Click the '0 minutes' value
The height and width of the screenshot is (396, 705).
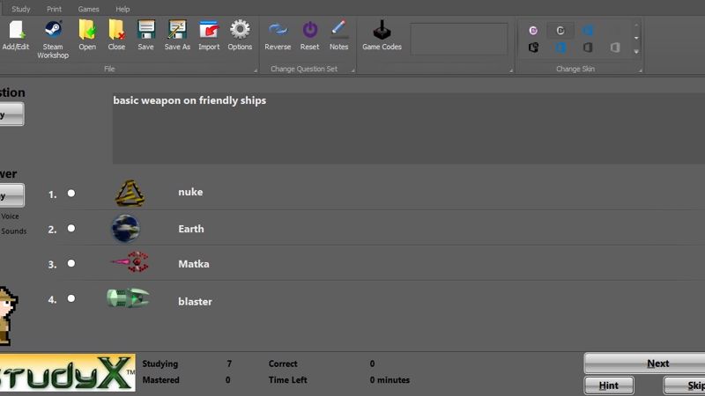[x=390, y=380]
